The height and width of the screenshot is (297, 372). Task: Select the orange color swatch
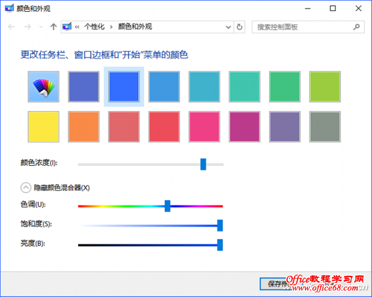point(84,127)
